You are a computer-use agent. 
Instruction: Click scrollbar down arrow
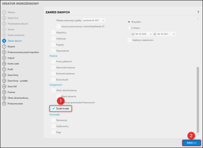pyautogui.click(x=198, y=135)
